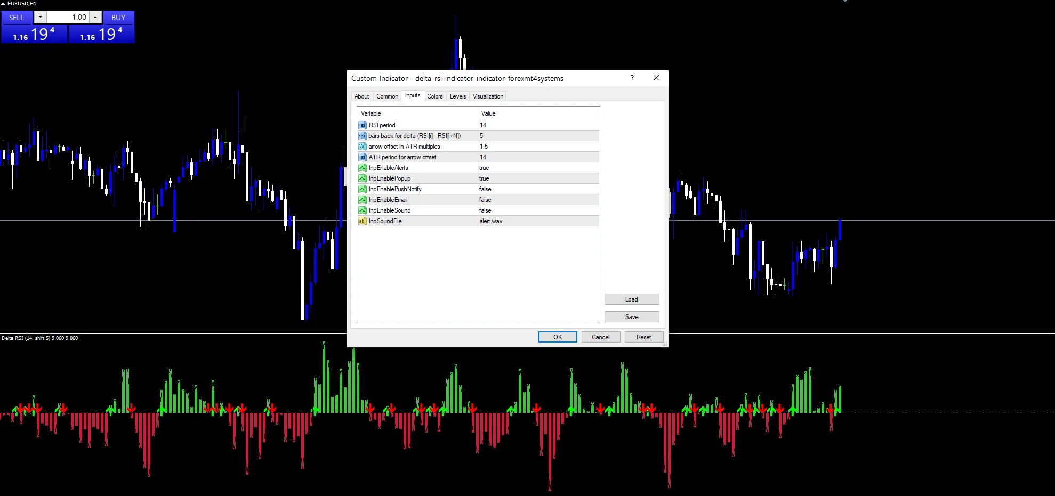Viewport: 1055px width, 496px height.
Task: Click the InpSoundFile variable name
Action: (385, 221)
